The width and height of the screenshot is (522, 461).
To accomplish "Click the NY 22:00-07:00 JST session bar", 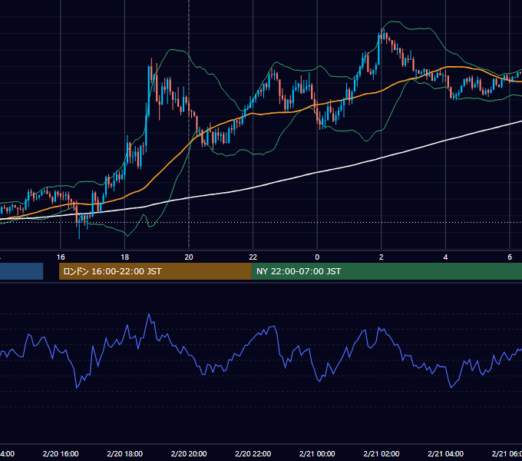I will [x=386, y=271].
